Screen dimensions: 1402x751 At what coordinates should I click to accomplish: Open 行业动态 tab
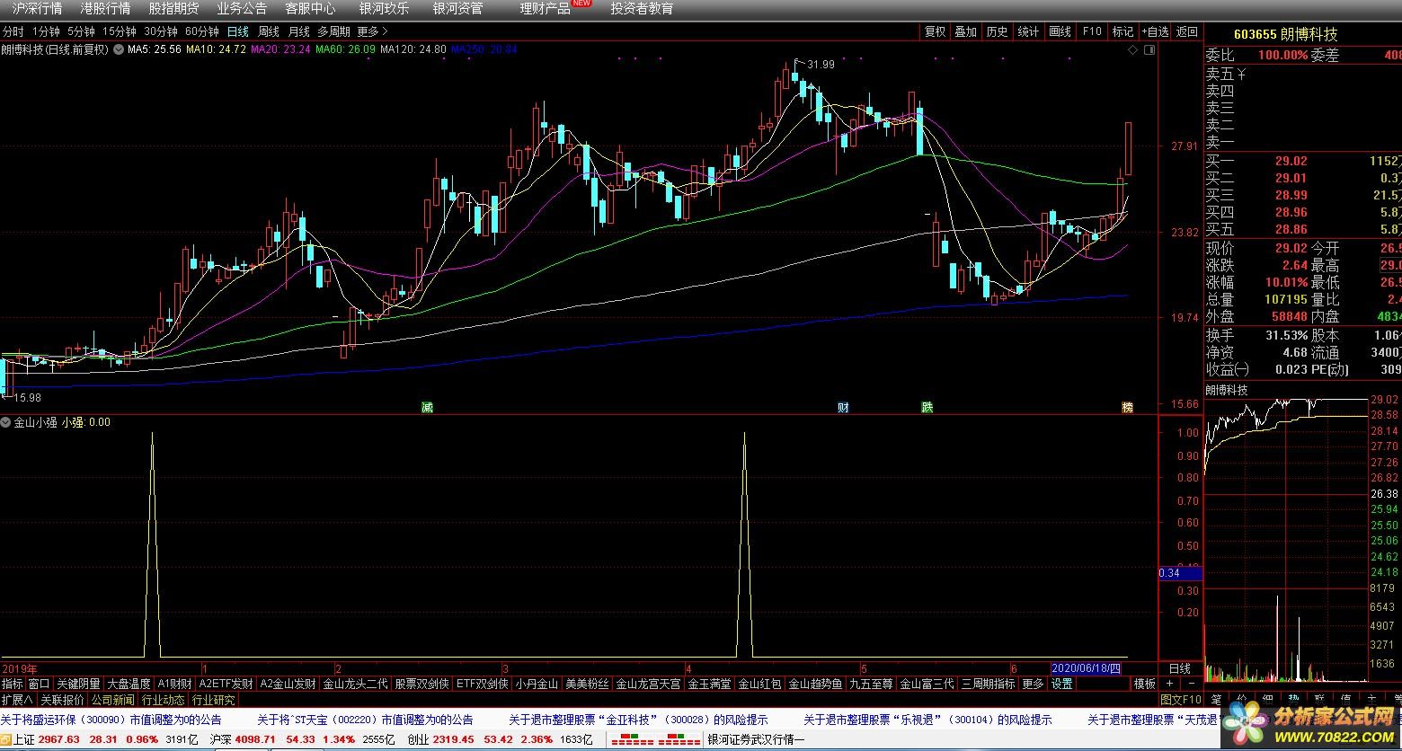[163, 700]
